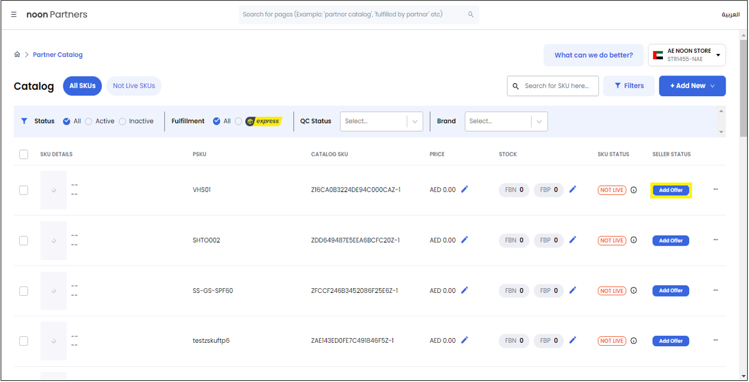Click the home breadcrumb icon
Viewport: 749px width, 382px height.
click(17, 54)
